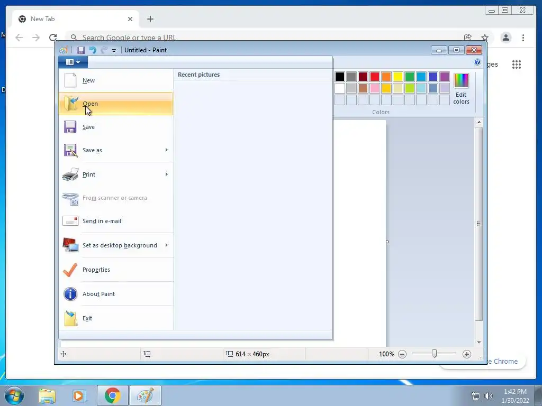
Task: Click the zoom in plus button
Action: click(467, 354)
